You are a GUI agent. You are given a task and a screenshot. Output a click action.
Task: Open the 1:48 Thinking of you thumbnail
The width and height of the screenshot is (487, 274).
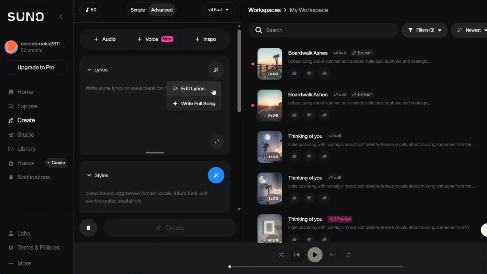pos(270,147)
